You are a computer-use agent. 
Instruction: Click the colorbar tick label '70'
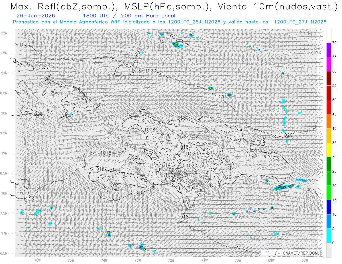click(x=334, y=43)
